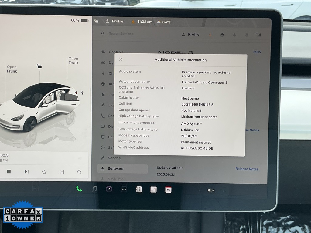Open Release Notes for update 2025.38.3.1

tap(247, 169)
